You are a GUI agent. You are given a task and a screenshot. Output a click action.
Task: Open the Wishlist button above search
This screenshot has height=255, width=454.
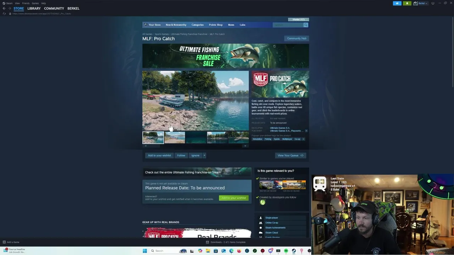point(298,19)
